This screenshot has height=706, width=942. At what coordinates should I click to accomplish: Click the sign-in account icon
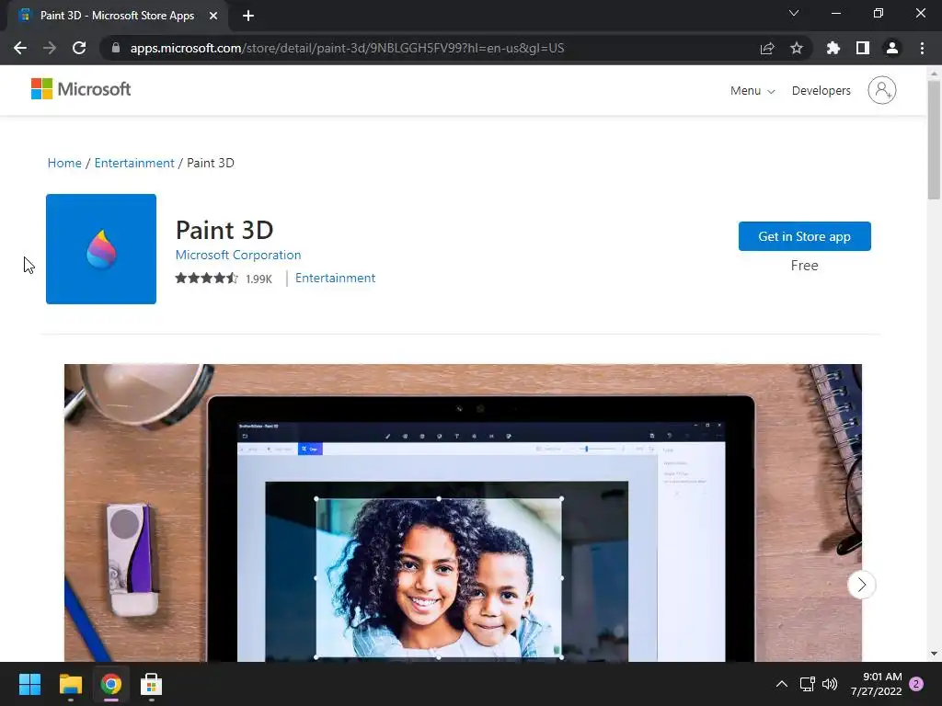point(882,90)
